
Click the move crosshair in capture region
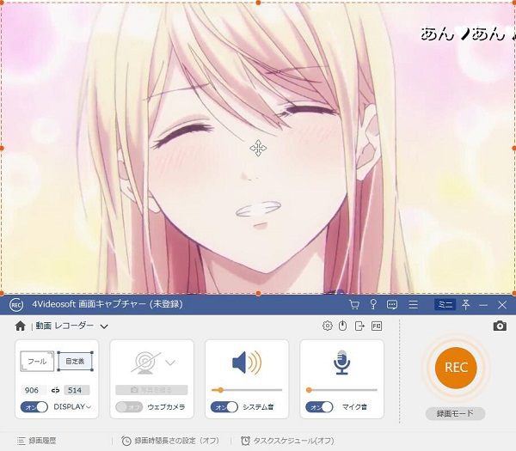click(258, 149)
